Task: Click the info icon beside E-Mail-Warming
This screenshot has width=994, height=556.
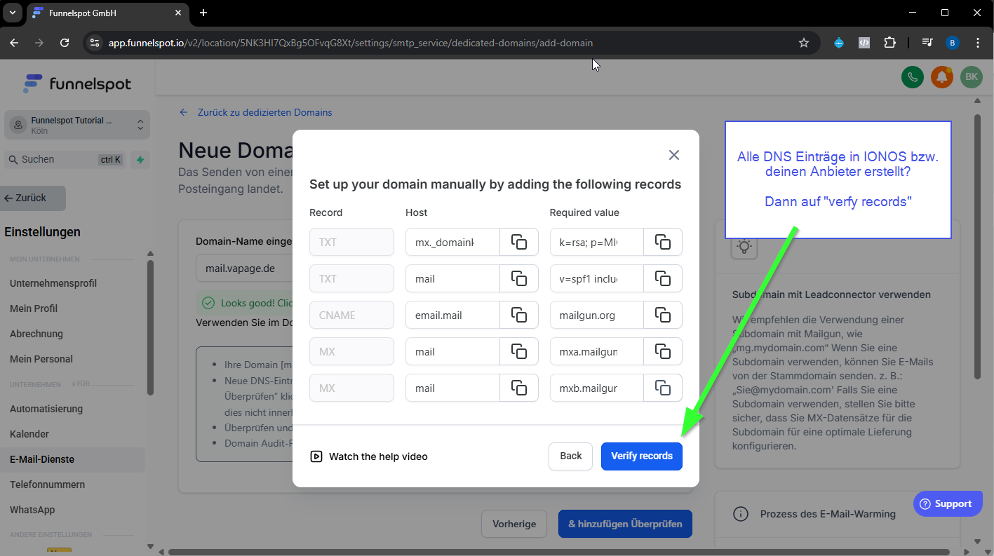Action: pos(740,514)
